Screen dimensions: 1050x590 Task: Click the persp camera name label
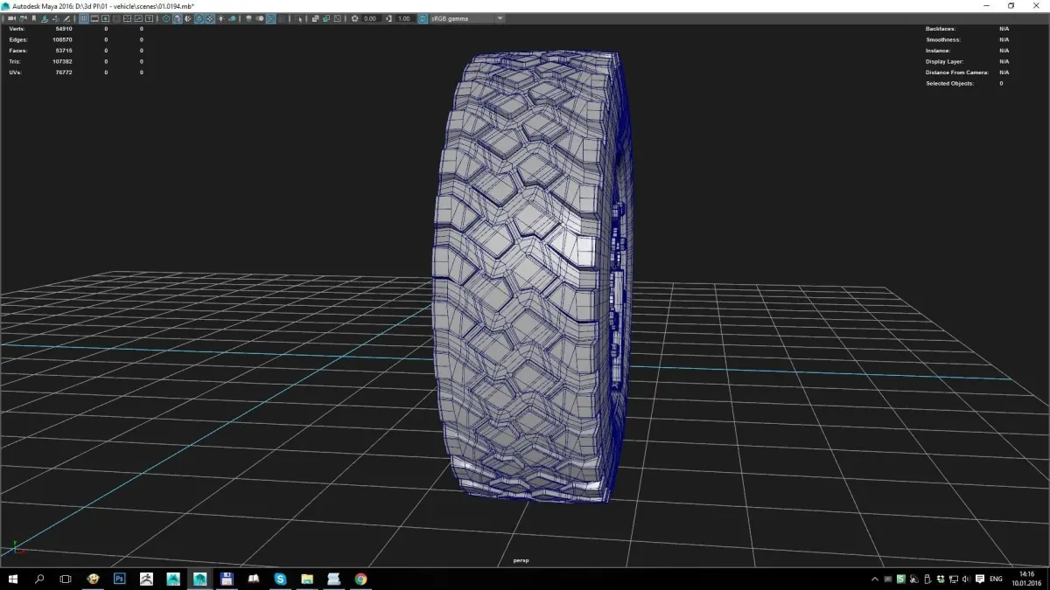coord(521,560)
